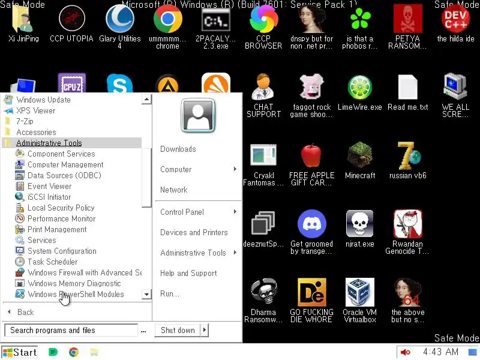Open Dharma Ransomw skull icon
The width and height of the screenshot is (480, 360).
click(x=263, y=292)
